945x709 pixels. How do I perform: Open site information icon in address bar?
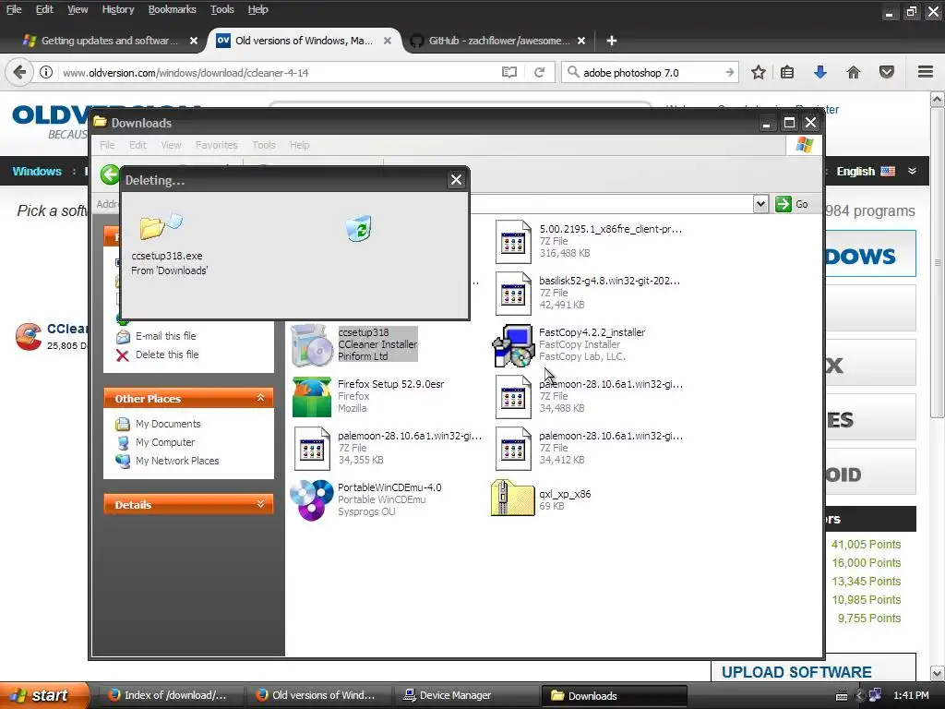(x=46, y=72)
